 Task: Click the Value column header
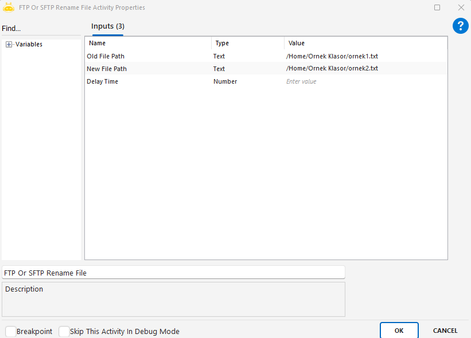365,43
